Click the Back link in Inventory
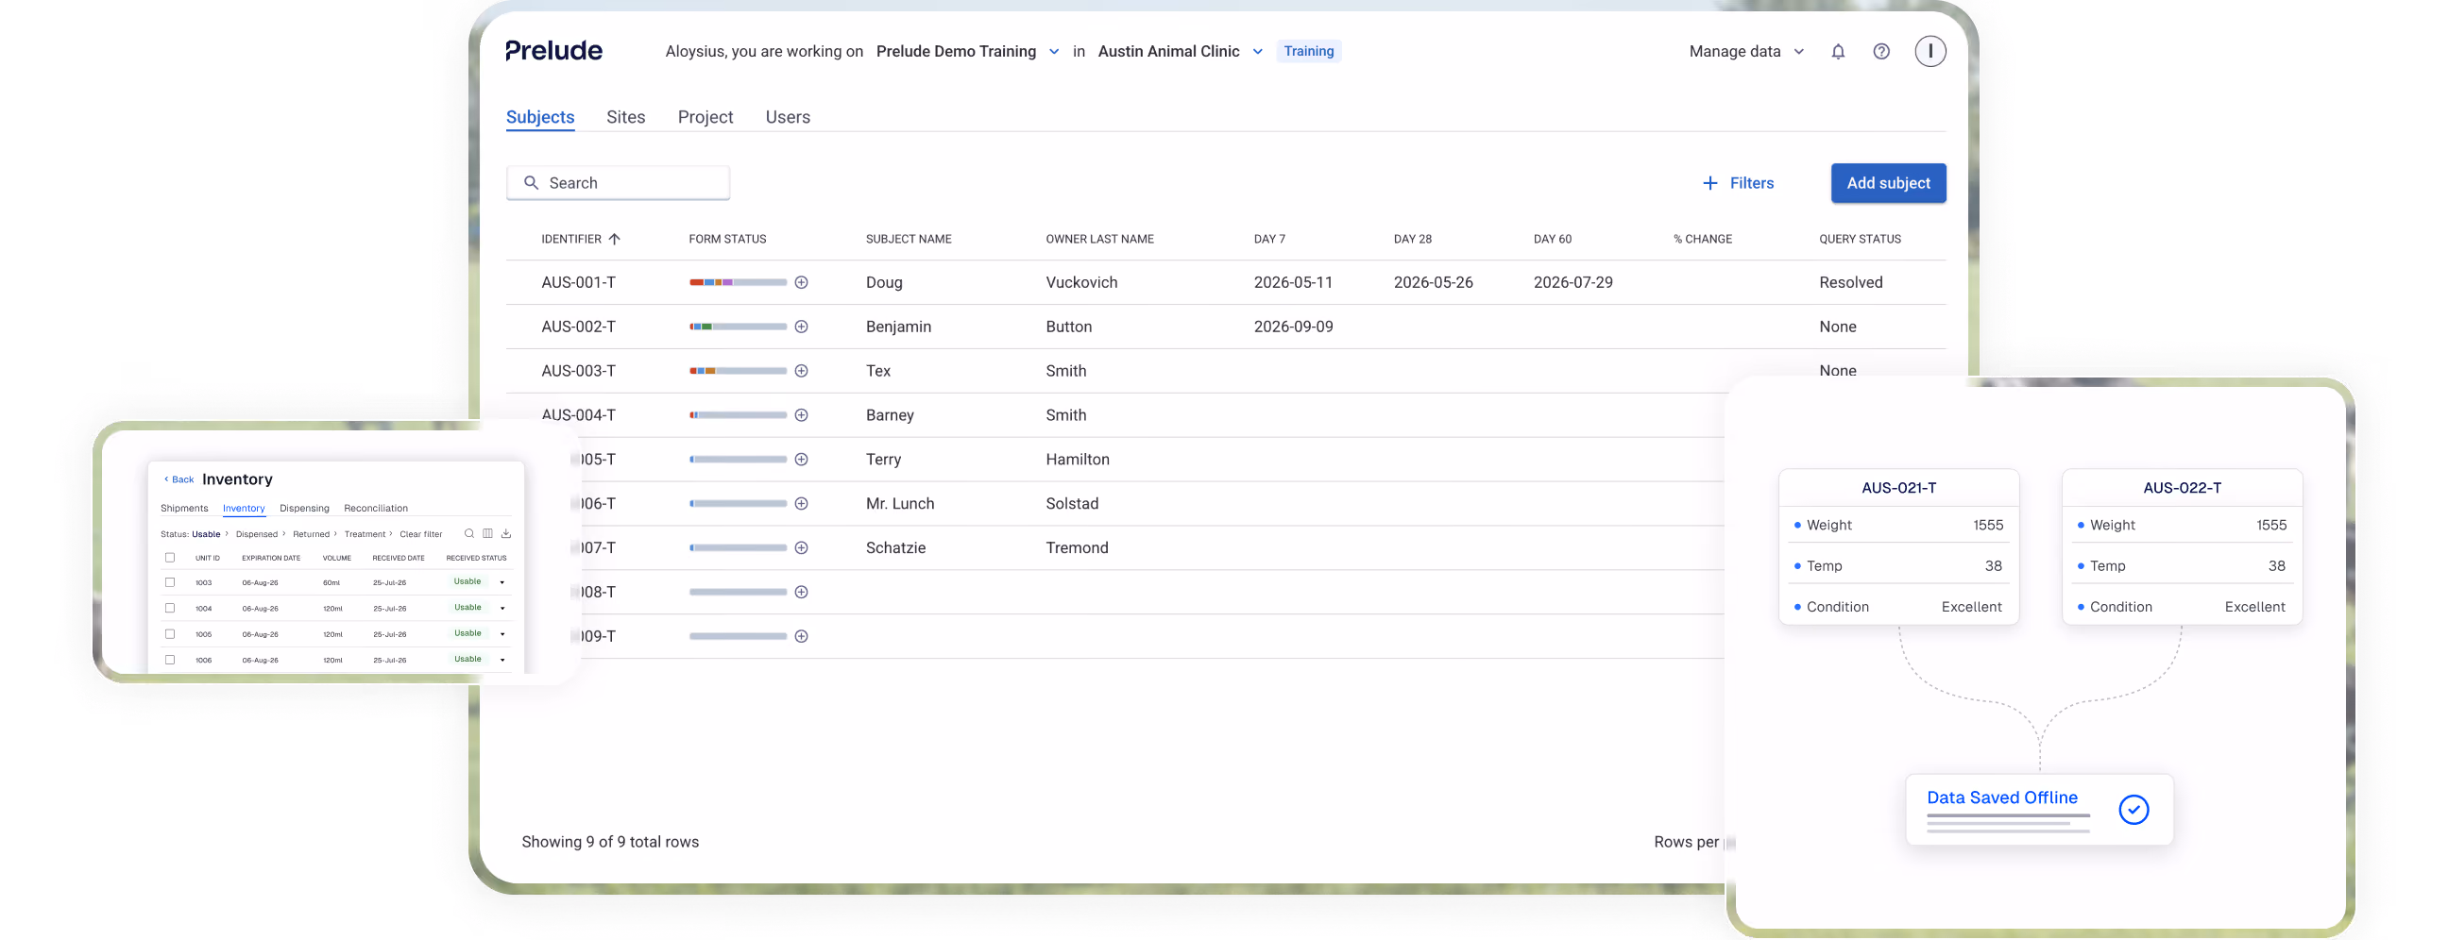 [178, 479]
